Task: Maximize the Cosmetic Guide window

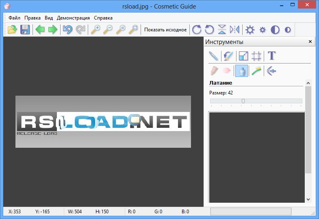Action: click(293, 5)
